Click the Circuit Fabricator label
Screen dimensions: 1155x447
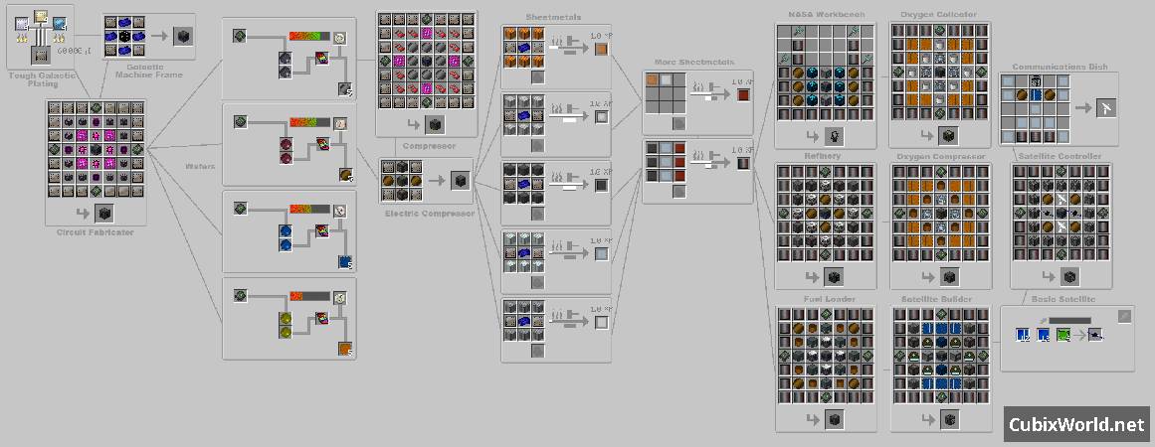tap(96, 233)
